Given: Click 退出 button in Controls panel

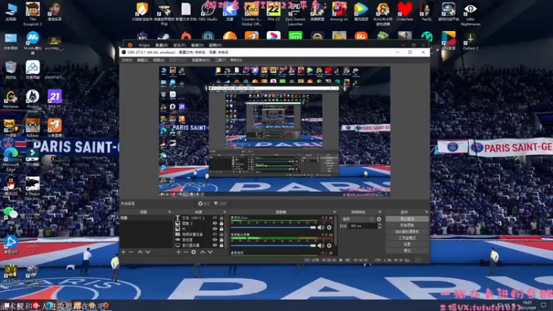Looking at the screenshot, I should [x=407, y=250].
